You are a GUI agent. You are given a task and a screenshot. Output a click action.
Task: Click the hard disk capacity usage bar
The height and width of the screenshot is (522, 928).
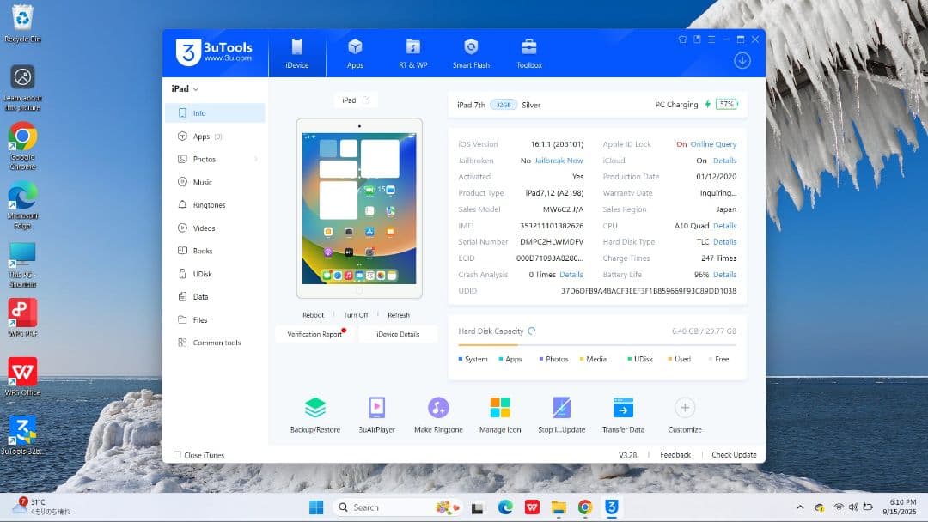[x=597, y=345]
